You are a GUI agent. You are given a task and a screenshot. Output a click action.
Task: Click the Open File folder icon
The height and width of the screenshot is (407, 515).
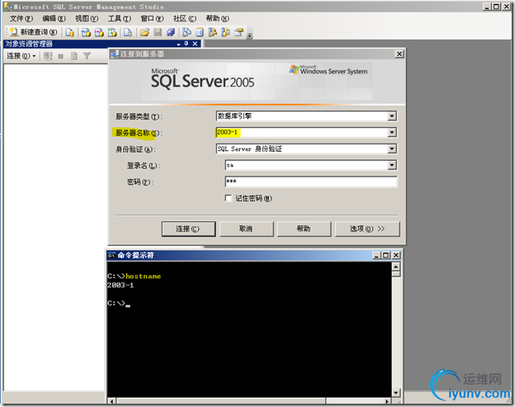145,32
